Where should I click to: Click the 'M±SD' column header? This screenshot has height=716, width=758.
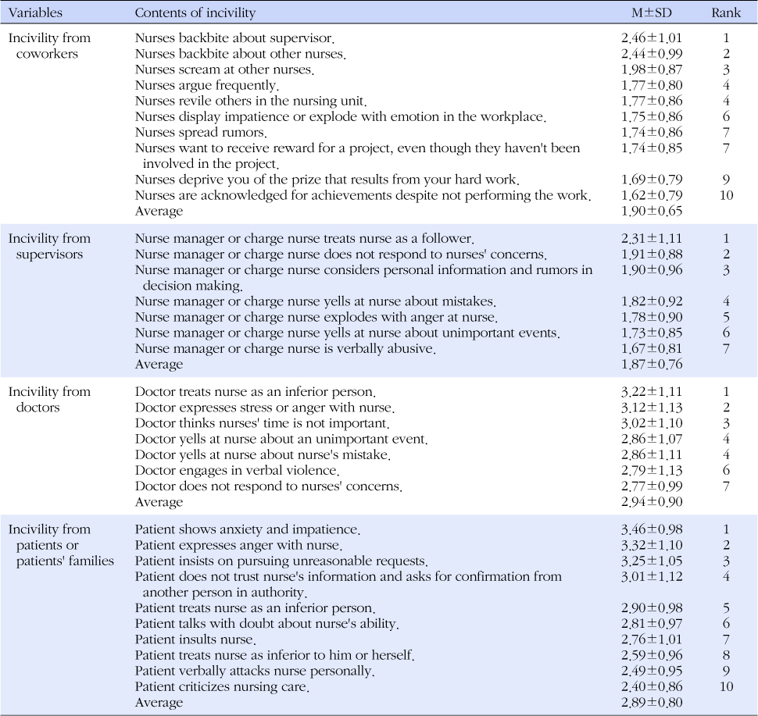click(x=651, y=12)
